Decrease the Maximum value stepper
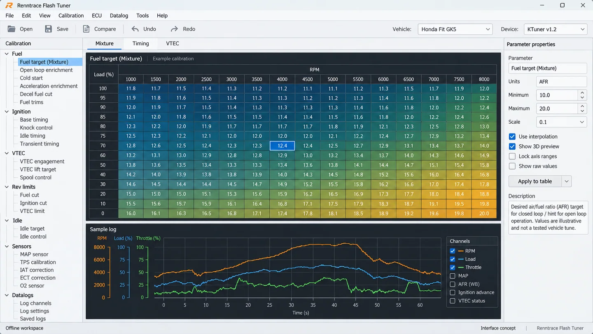This screenshot has width=593, height=334. (582, 111)
